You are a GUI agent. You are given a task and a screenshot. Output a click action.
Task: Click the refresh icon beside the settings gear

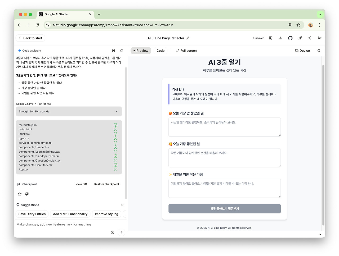[121, 51]
